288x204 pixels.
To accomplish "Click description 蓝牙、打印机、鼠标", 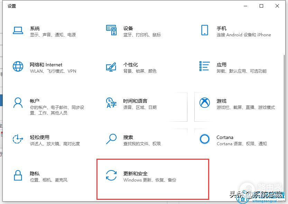I will [142, 35].
